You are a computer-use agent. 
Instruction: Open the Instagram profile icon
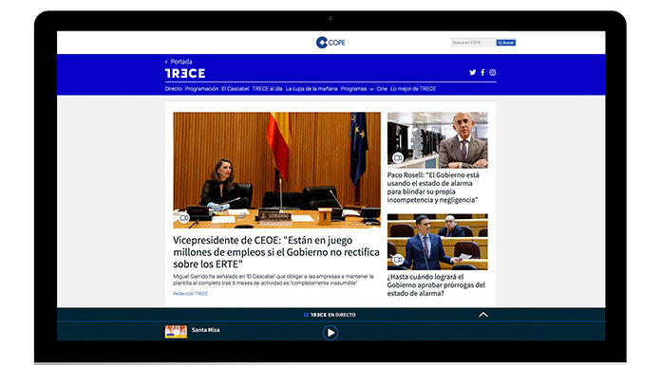(492, 72)
